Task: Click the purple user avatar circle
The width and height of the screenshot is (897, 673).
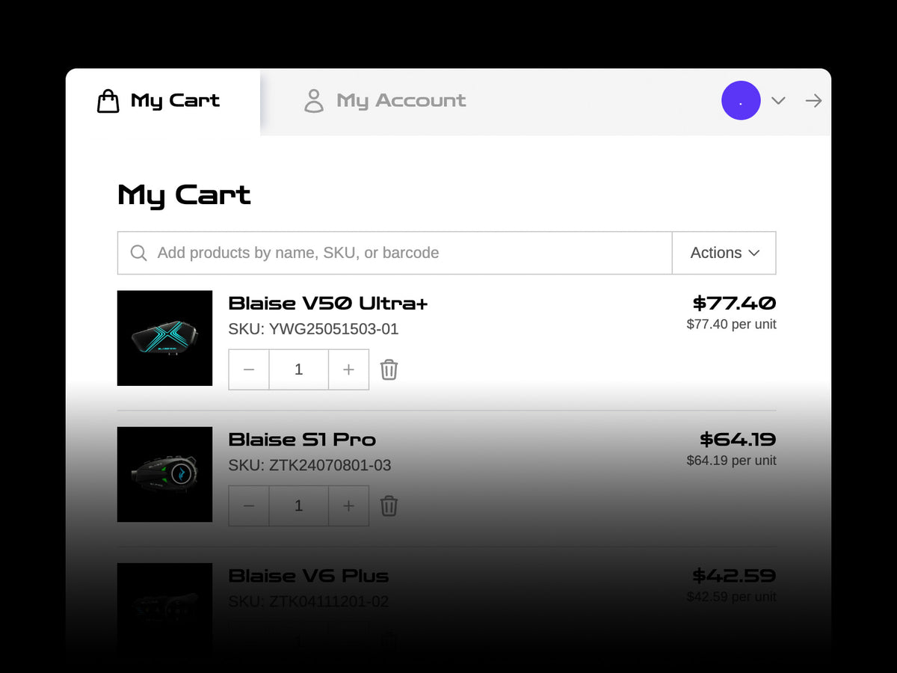Action: [741, 100]
